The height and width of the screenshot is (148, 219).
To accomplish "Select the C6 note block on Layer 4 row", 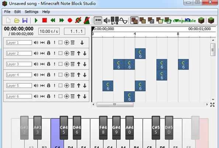I will [162, 75].
